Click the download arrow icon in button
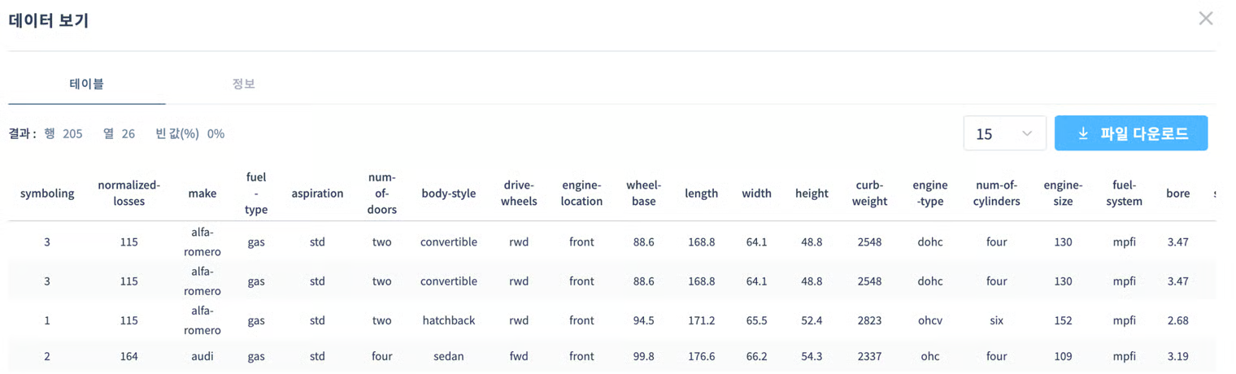The height and width of the screenshot is (374, 1236). click(x=1082, y=133)
